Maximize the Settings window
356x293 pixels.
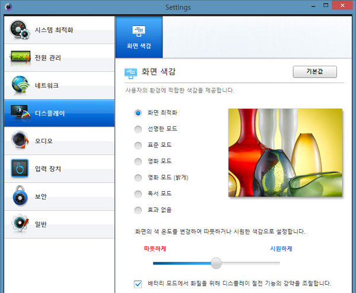tap(326, 5)
